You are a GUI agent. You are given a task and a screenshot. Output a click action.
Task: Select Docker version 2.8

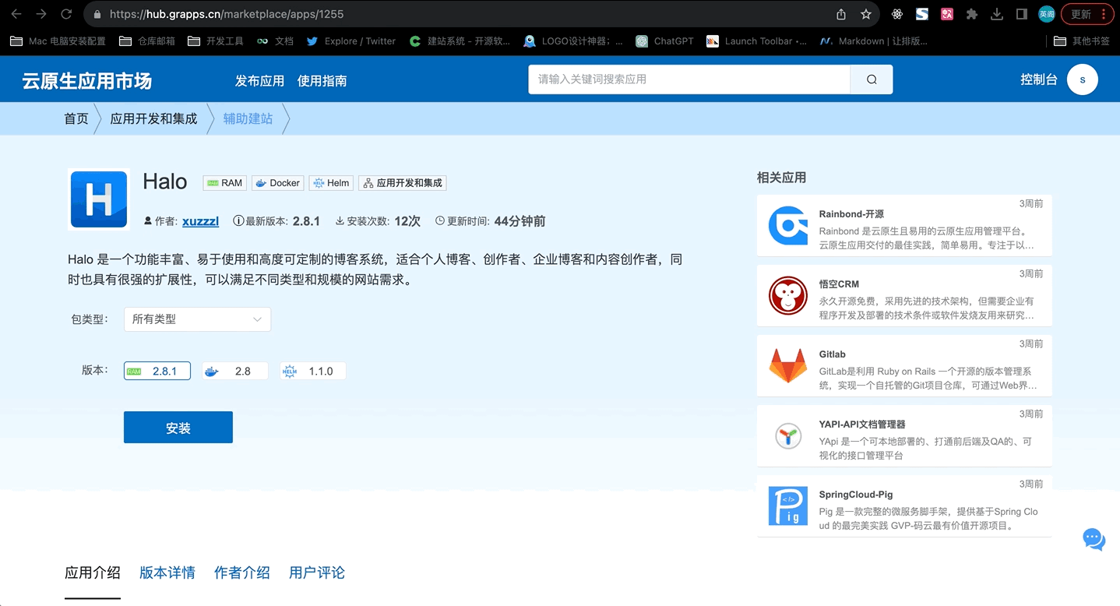click(x=235, y=371)
